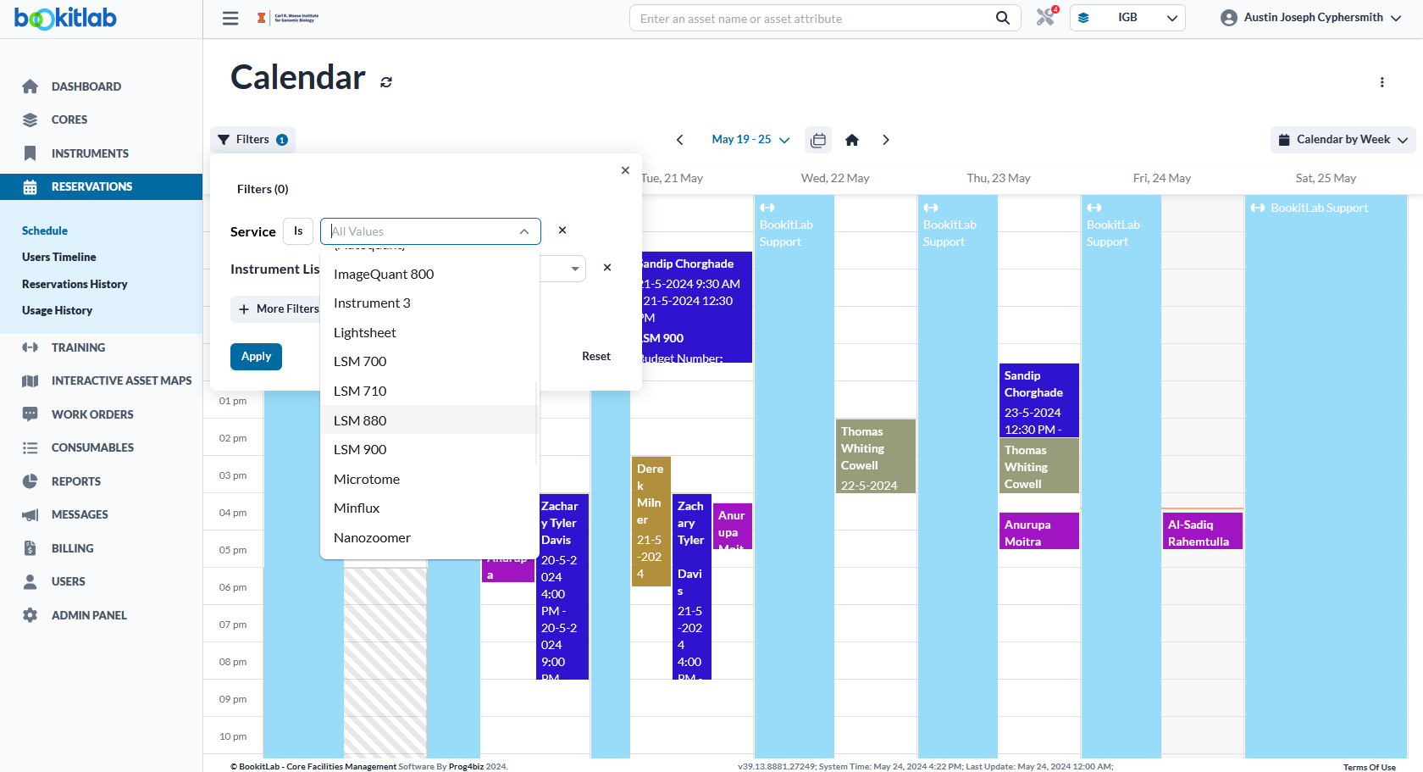Select LSM 710 option

(429, 391)
